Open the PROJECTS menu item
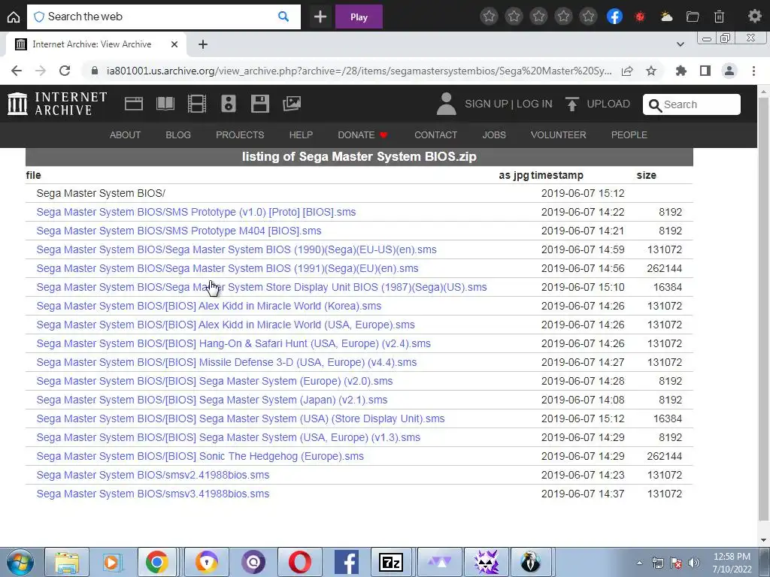Screen dimensions: 770x577 click(240, 135)
